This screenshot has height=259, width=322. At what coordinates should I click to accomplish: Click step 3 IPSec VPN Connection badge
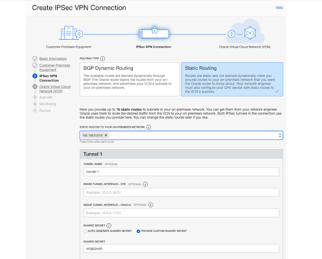click(35, 76)
